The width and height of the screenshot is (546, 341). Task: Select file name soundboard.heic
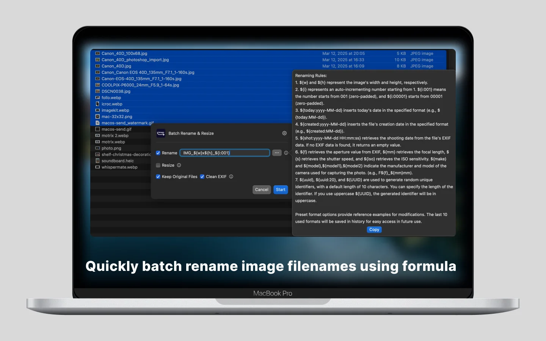[x=118, y=161]
